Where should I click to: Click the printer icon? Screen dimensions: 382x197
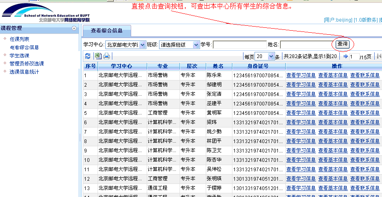(x=107, y=56)
